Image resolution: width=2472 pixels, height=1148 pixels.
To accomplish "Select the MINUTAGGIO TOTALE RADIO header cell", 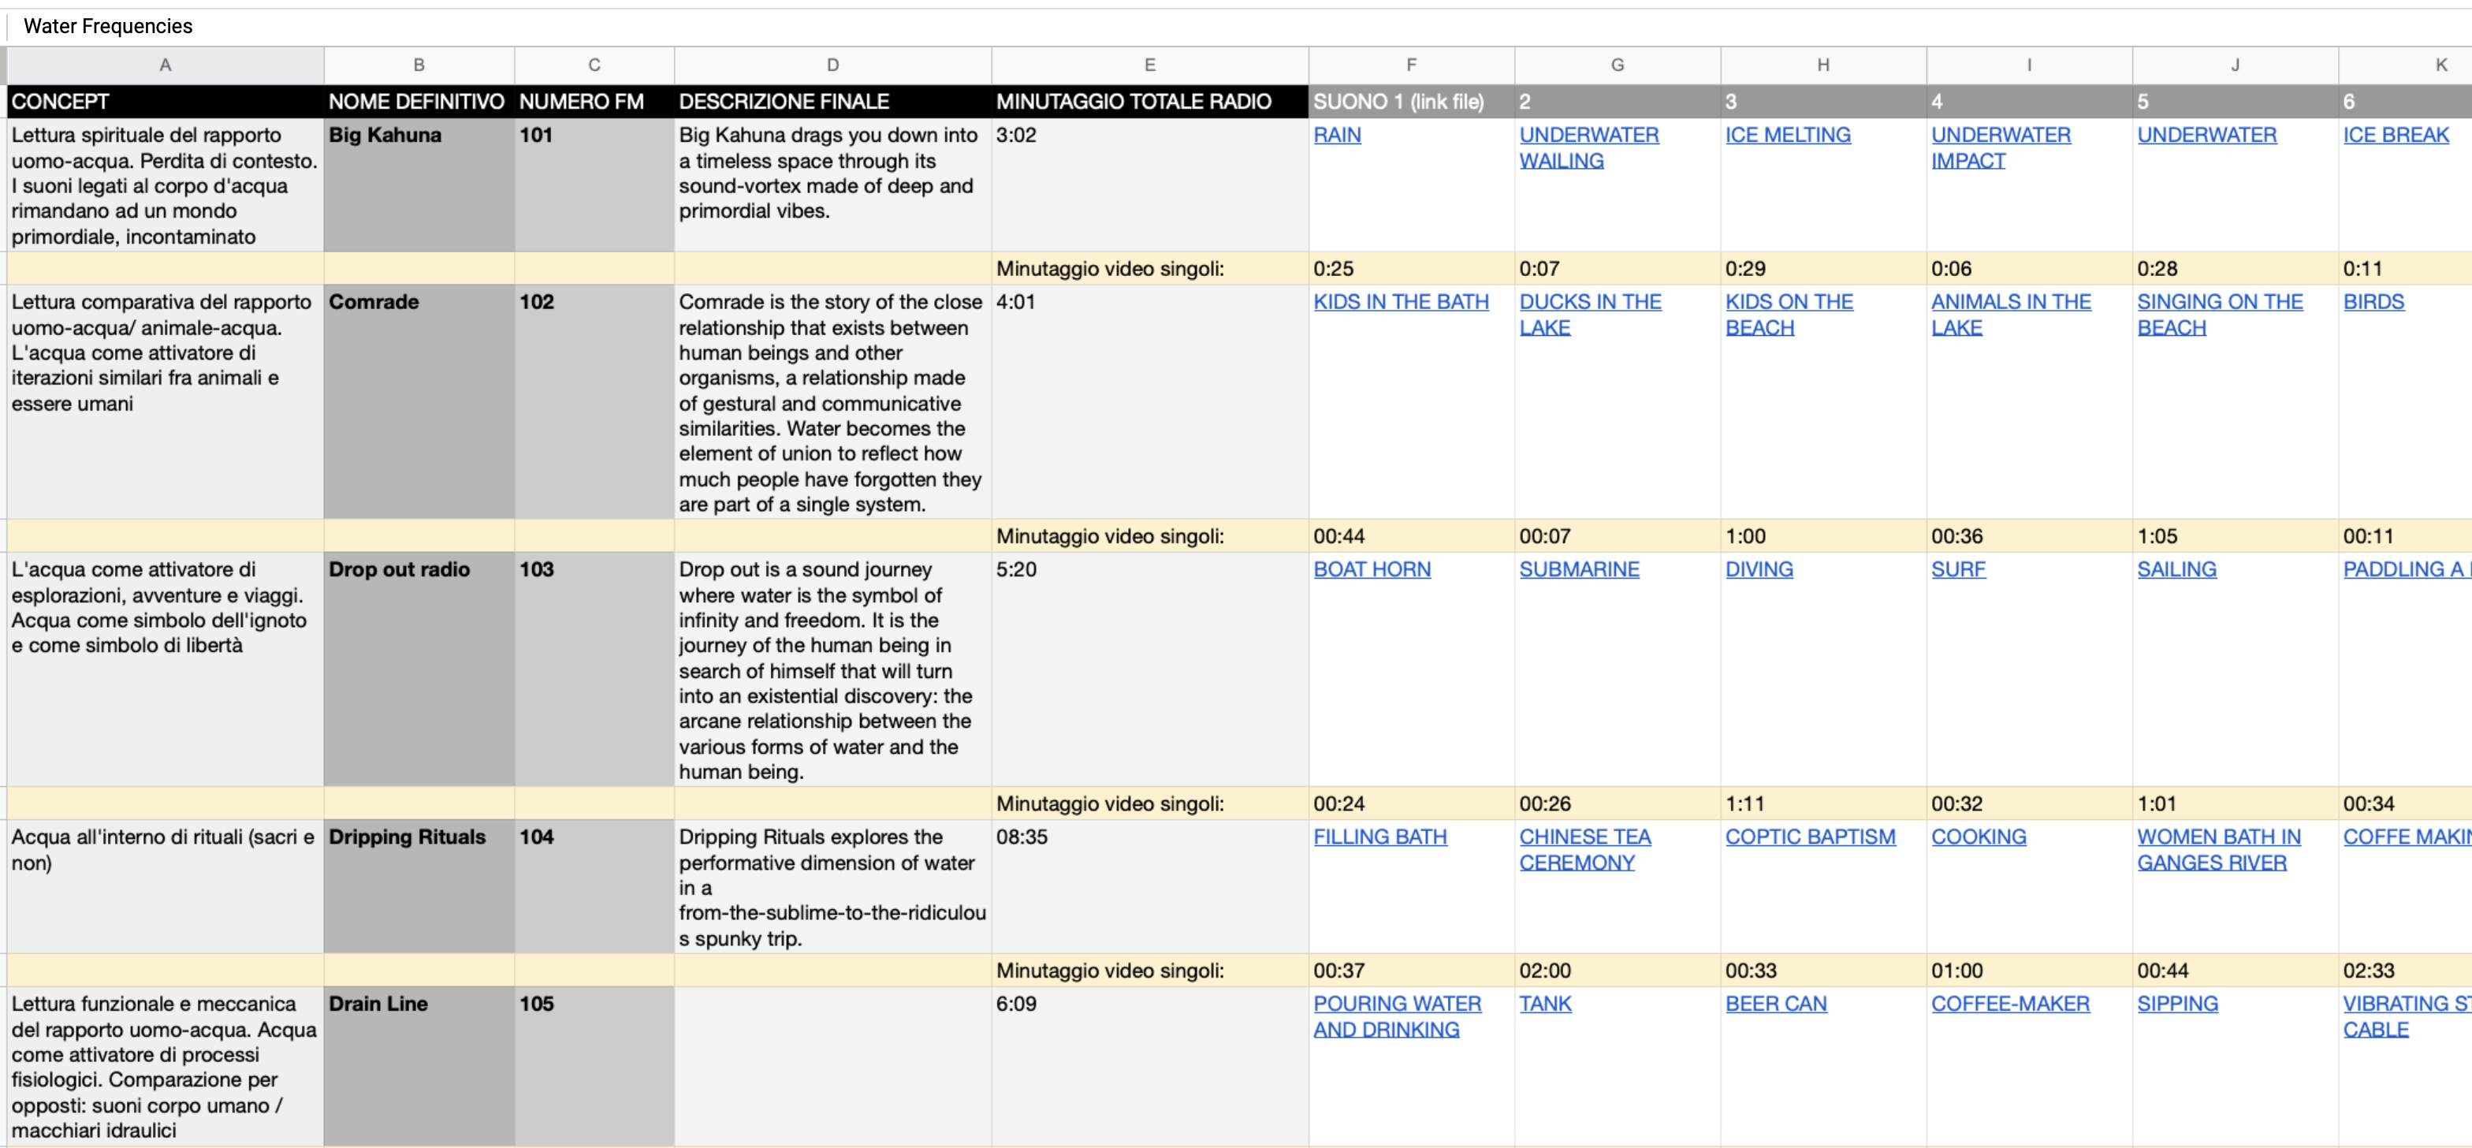I will pyautogui.click(x=1149, y=101).
